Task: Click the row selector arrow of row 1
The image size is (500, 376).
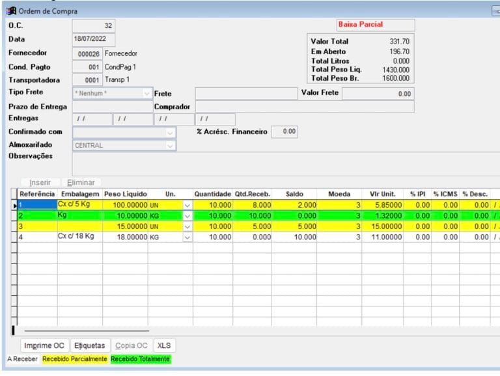Action: (14, 206)
